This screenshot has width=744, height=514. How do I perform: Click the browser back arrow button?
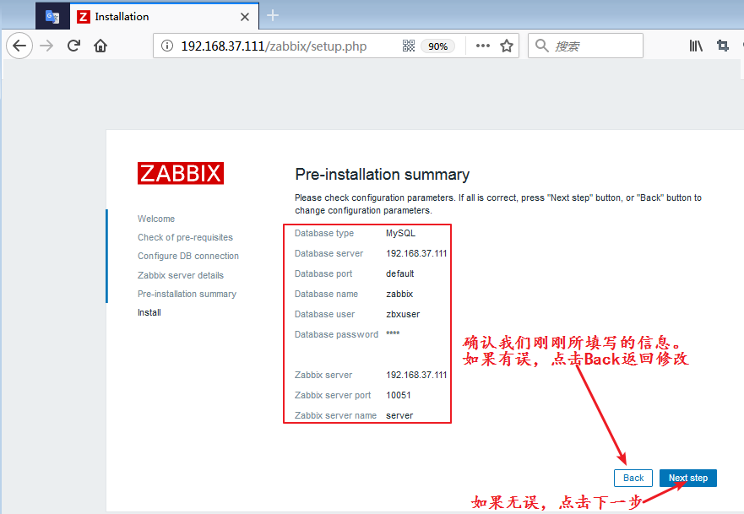[19, 46]
